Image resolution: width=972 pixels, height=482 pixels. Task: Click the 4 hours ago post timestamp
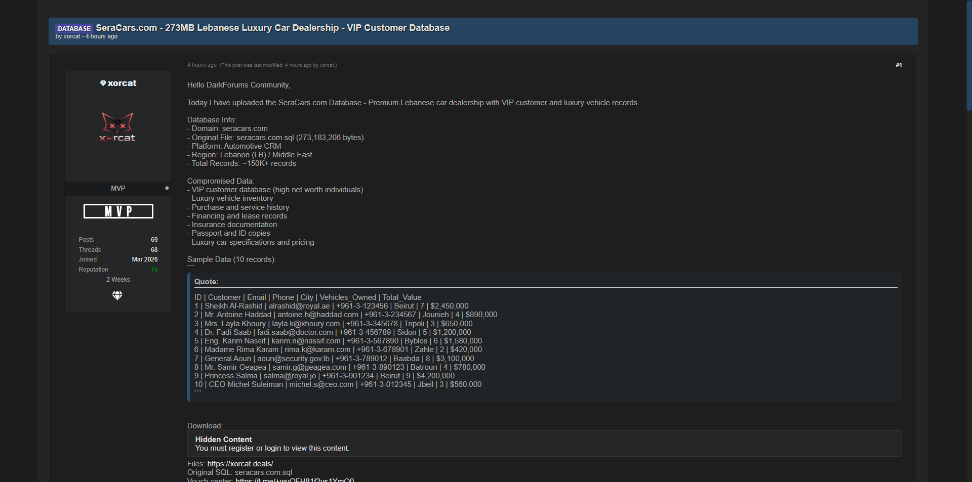(201, 65)
